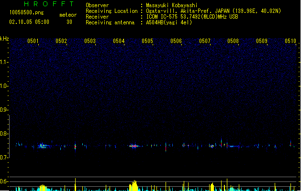Click the vertical red echo streak after 0505
301x191 pixels.
point(166,147)
